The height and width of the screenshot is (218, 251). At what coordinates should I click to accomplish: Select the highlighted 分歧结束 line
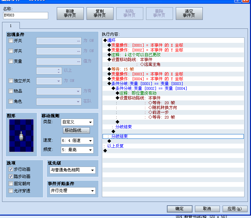(173, 136)
